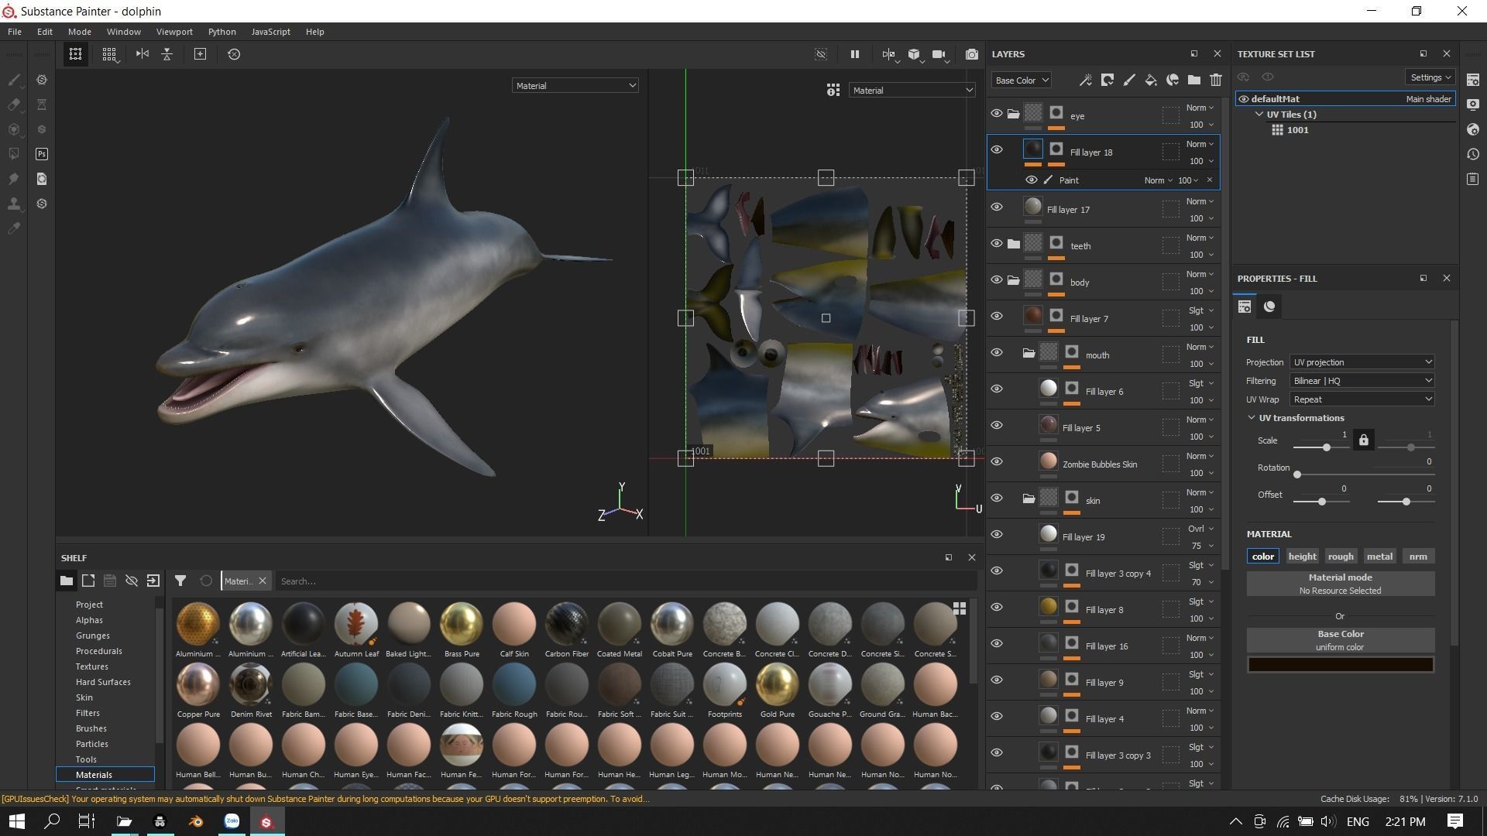
Task: Click the Base Color uniform color button
Action: coord(1340,640)
